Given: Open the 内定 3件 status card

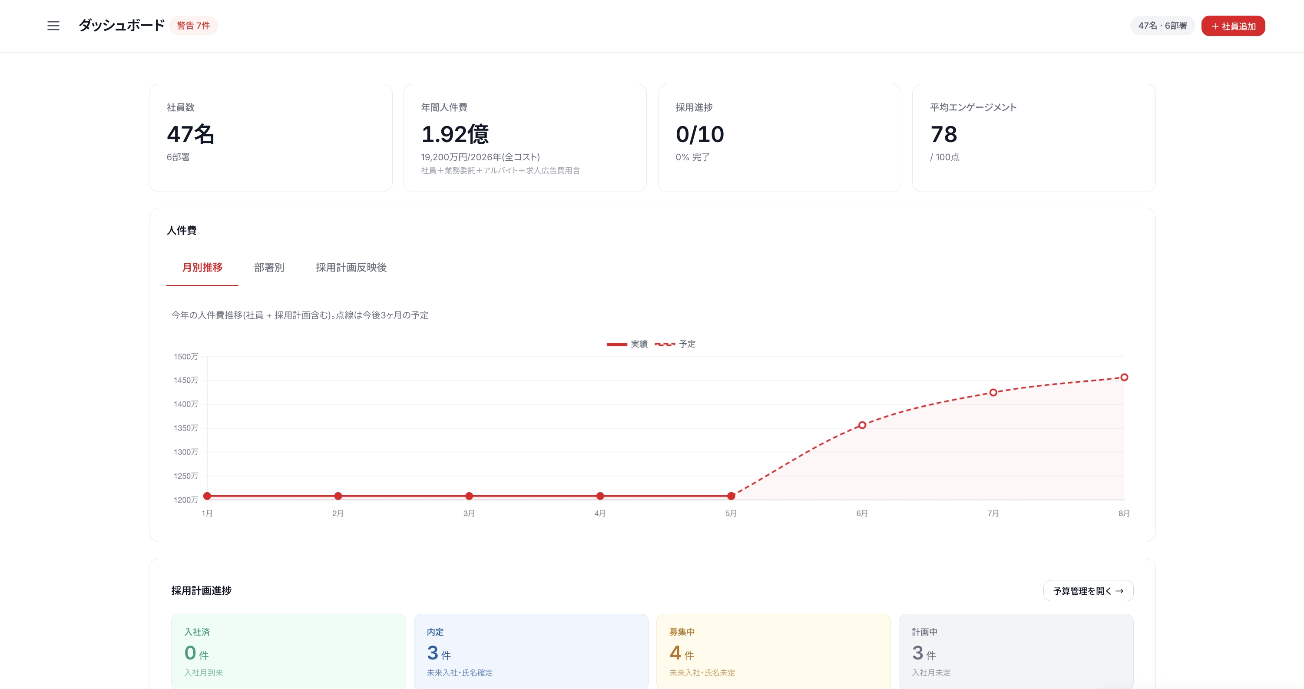Looking at the screenshot, I should tap(531, 652).
